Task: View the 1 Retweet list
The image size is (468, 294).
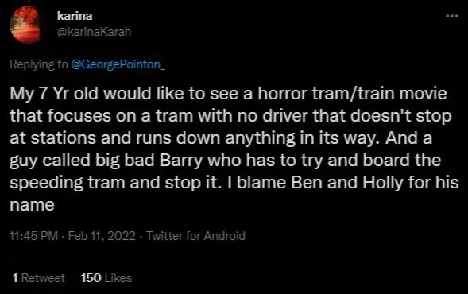Action: 39,278
